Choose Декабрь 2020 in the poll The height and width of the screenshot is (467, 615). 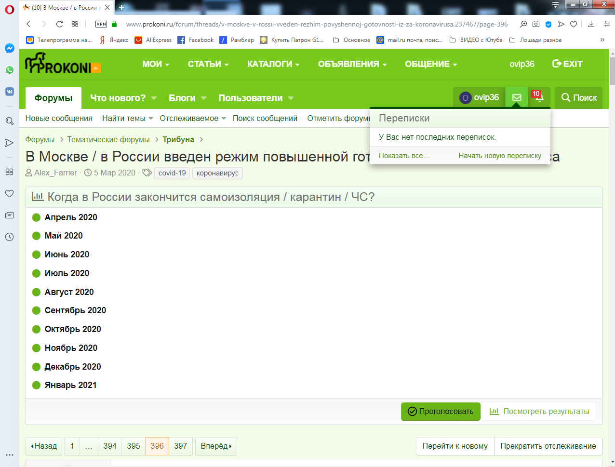click(x=36, y=366)
